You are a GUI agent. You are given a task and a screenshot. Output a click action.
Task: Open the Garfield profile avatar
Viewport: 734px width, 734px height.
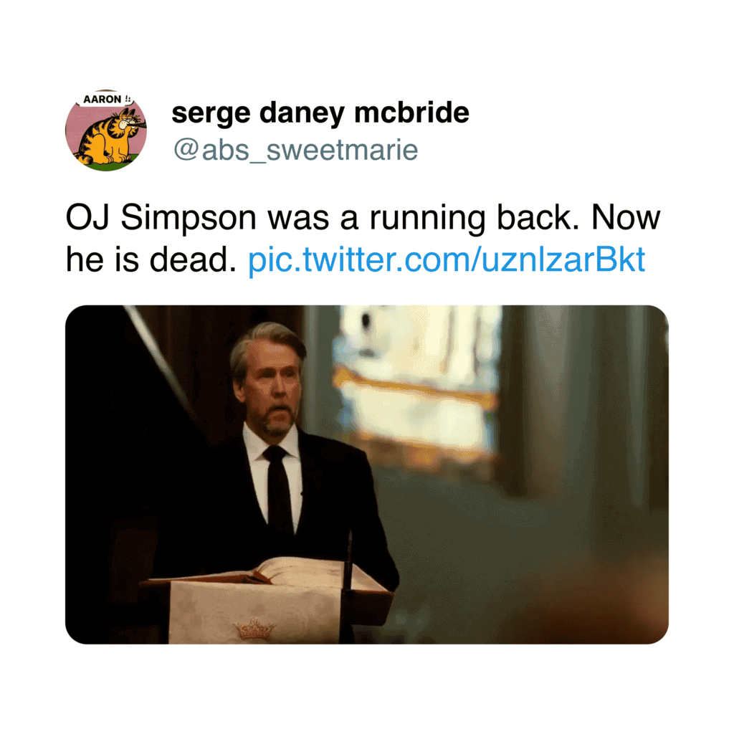click(106, 130)
